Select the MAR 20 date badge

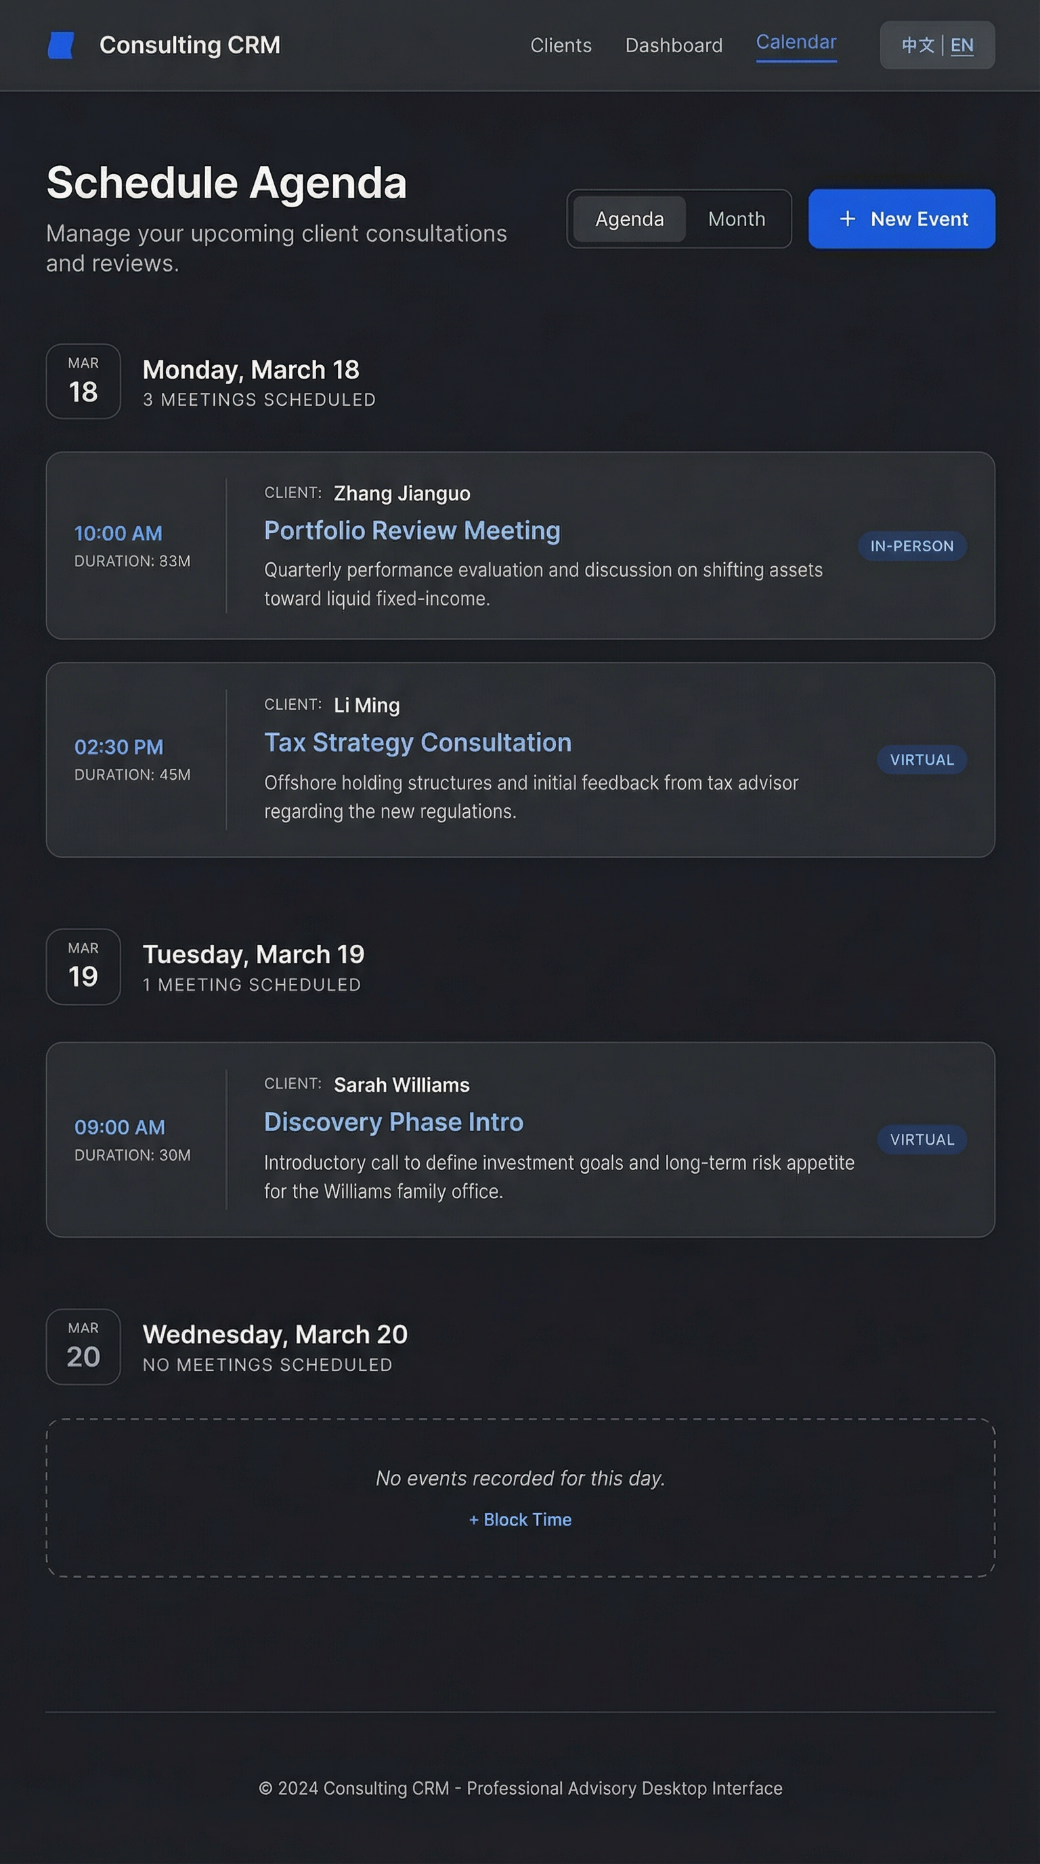[x=83, y=1347]
